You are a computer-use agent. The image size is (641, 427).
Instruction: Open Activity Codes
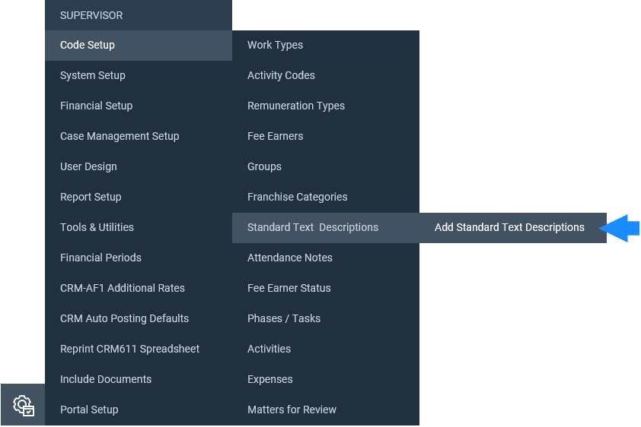(x=326, y=75)
